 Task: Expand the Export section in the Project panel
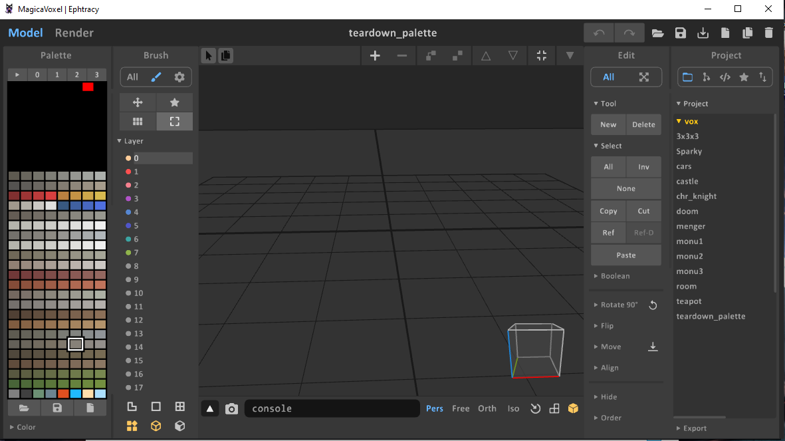(691, 428)
